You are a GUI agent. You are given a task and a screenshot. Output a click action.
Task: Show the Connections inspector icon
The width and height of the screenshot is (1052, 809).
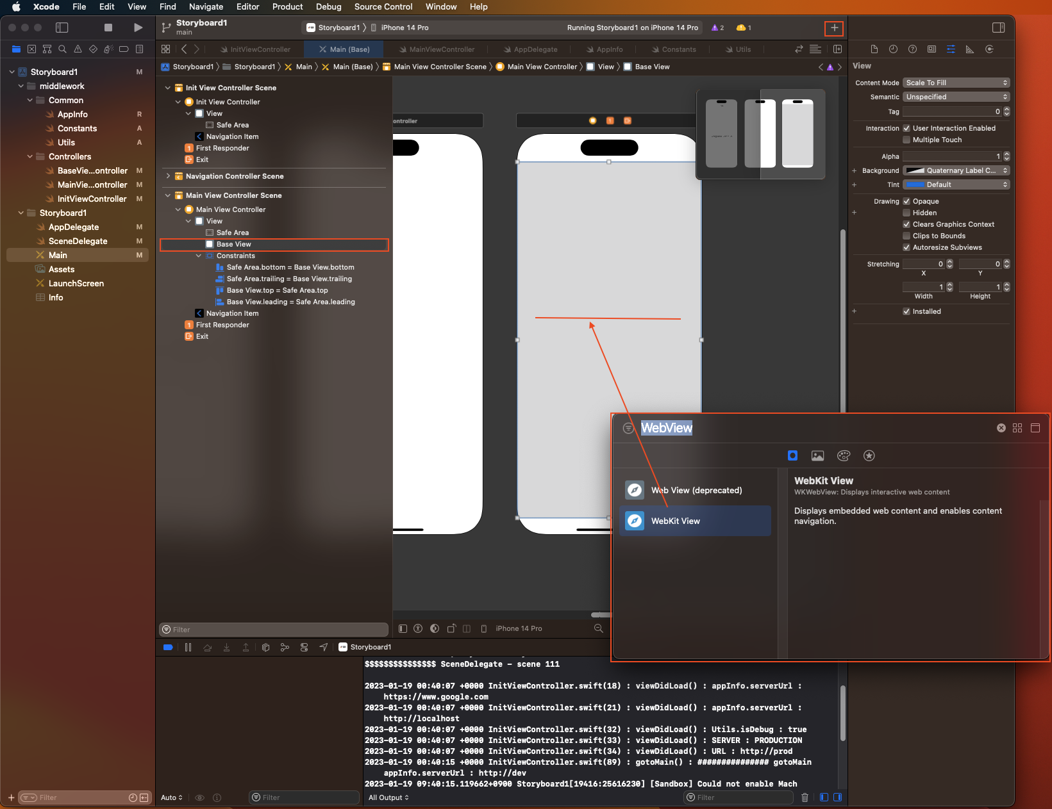pyautogui.click(x=989, y=49)
